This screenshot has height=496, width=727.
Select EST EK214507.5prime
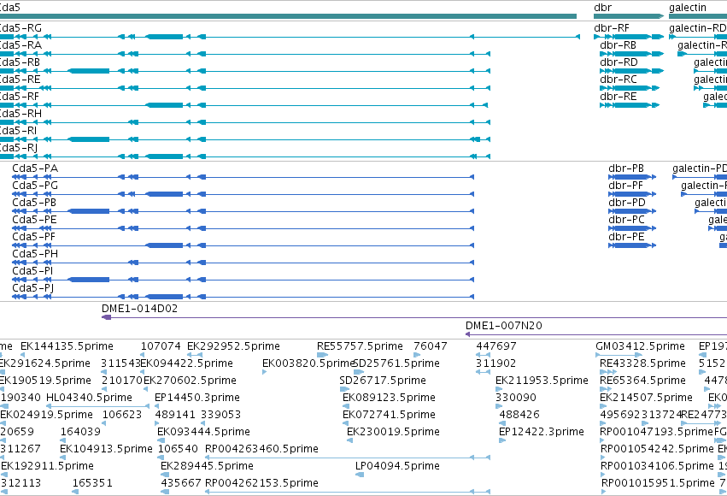click(x=647, y=398)
